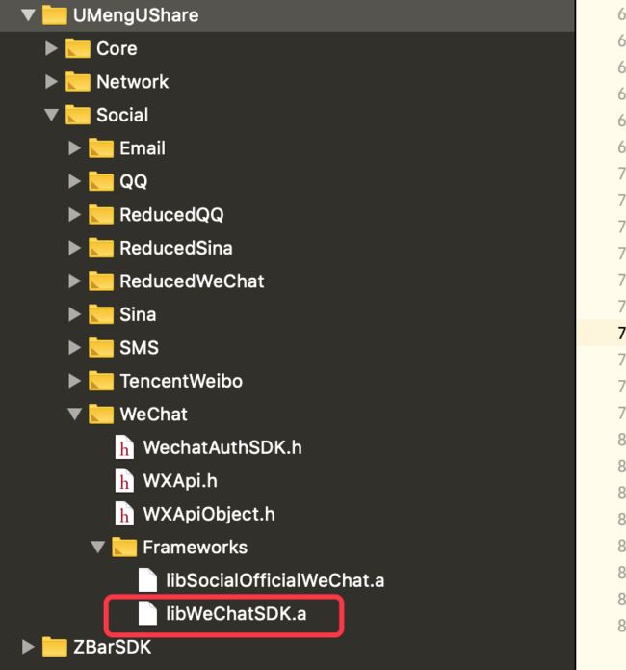Click the ReducedSina folder icon
This screenshot has height=670, width=626.
click(x=101, y=248)
